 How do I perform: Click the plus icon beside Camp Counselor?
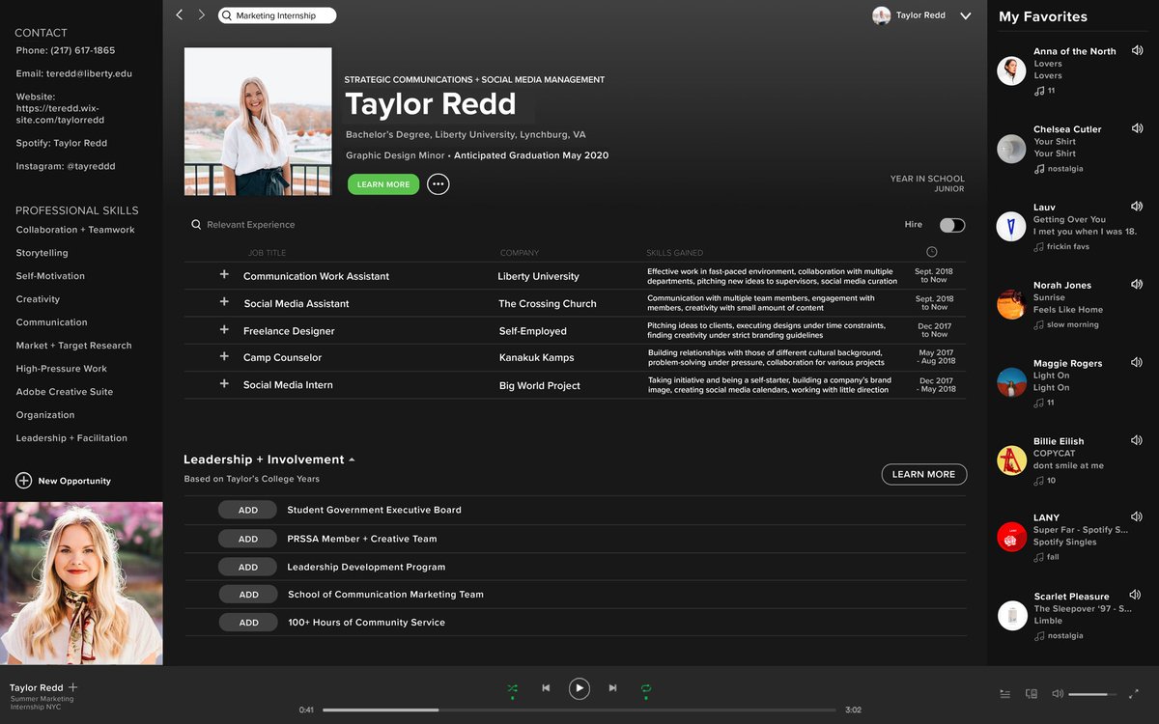(224, 357)
